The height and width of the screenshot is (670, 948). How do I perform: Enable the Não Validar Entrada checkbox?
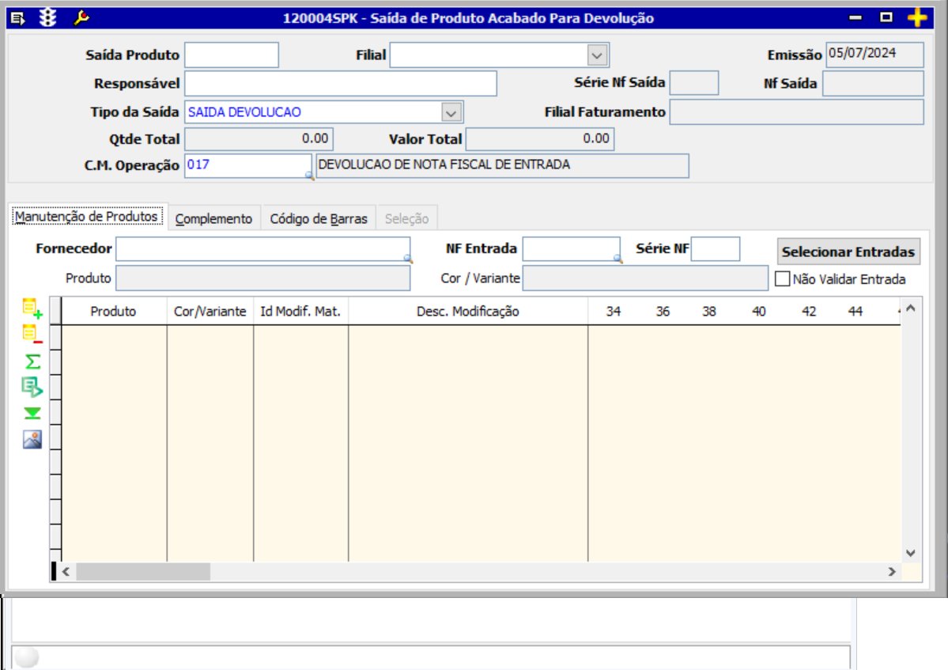coord(783,279)
